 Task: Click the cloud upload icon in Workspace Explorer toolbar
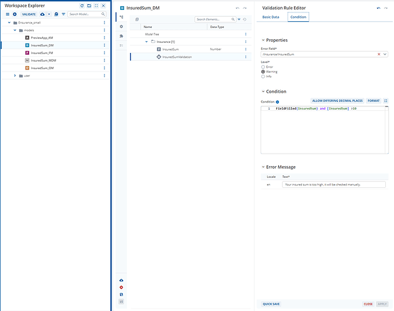click(42, 14)
